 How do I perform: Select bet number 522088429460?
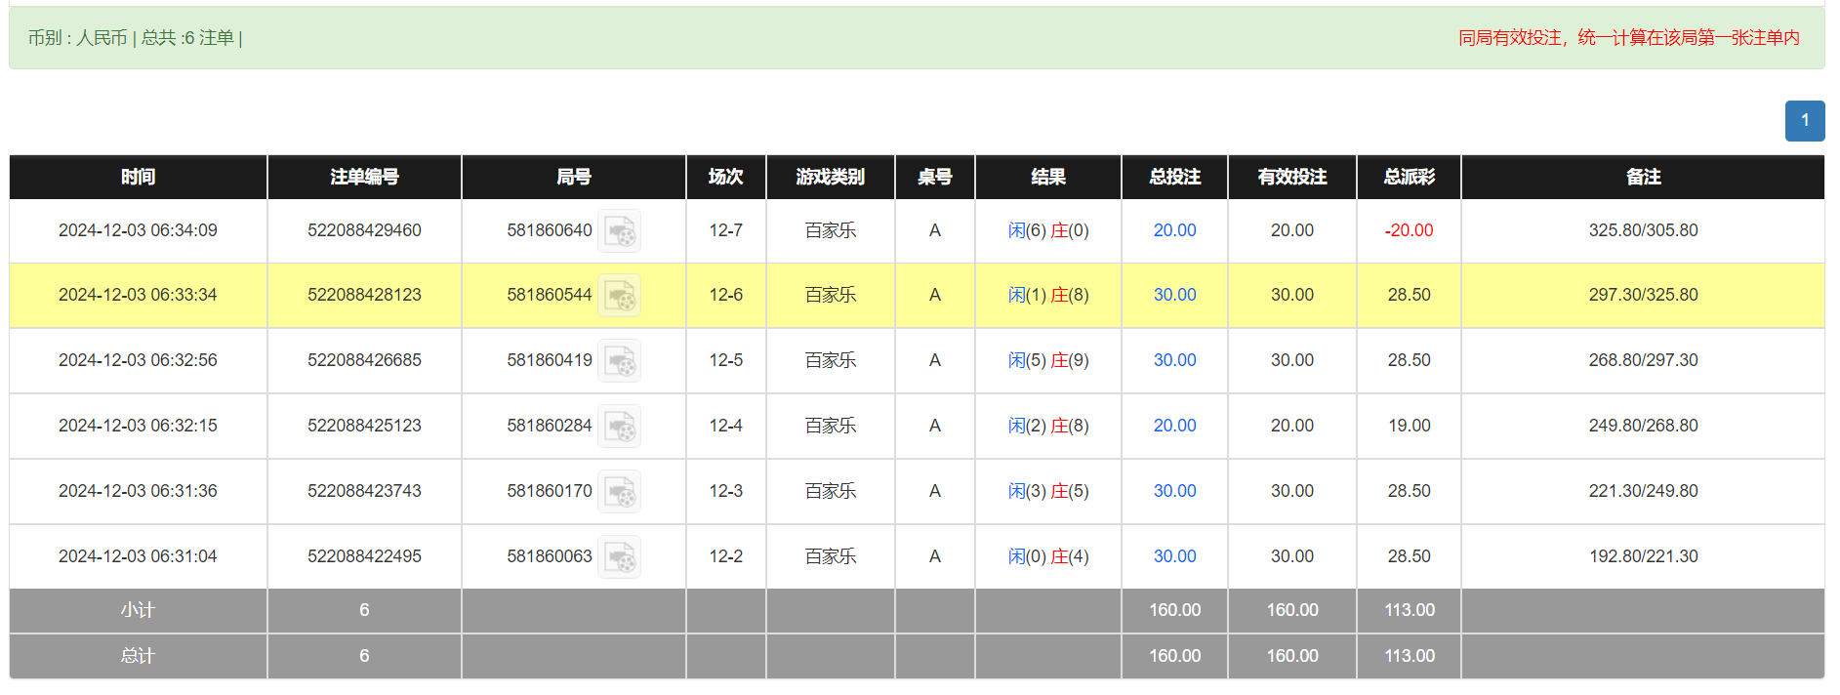pos(364,230)
